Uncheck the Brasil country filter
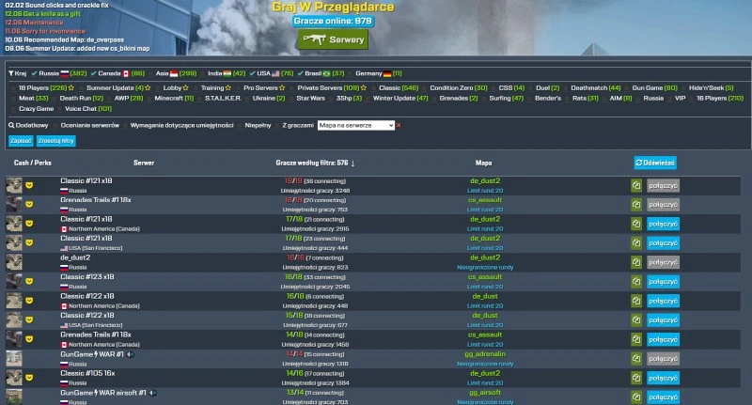The height and width of the screenshot is (405, 752). (300, 74)
